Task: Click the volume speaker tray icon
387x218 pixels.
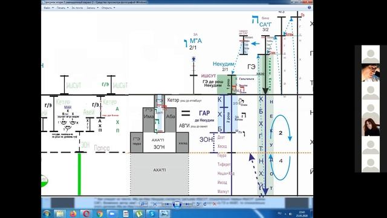Action: pyautogui.click(x=290, y=214)
